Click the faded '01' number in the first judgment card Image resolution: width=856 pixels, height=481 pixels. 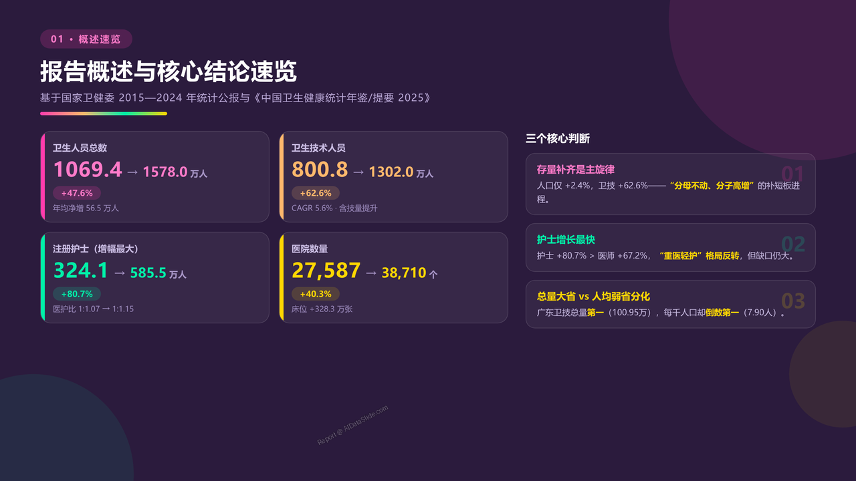tap(793, 174)
